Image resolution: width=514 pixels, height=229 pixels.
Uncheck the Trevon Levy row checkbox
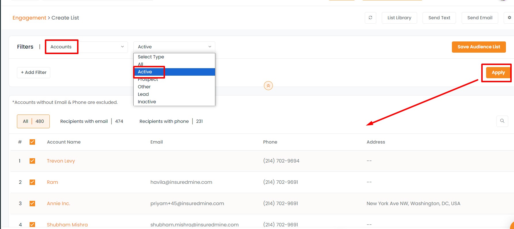pyautogui.click(x=32, y=161)
